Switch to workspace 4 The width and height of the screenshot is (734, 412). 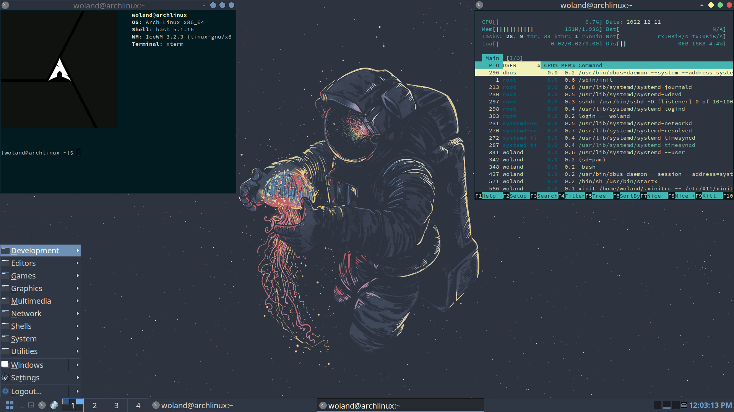coord(138,405)
